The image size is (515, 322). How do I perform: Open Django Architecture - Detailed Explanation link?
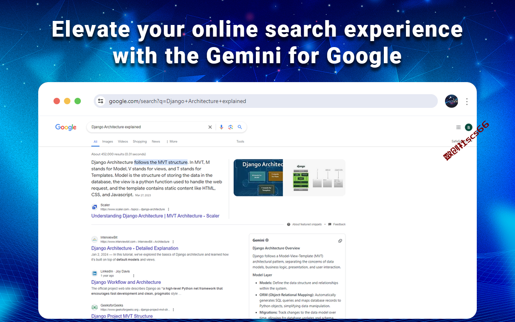tap(135, 248)
